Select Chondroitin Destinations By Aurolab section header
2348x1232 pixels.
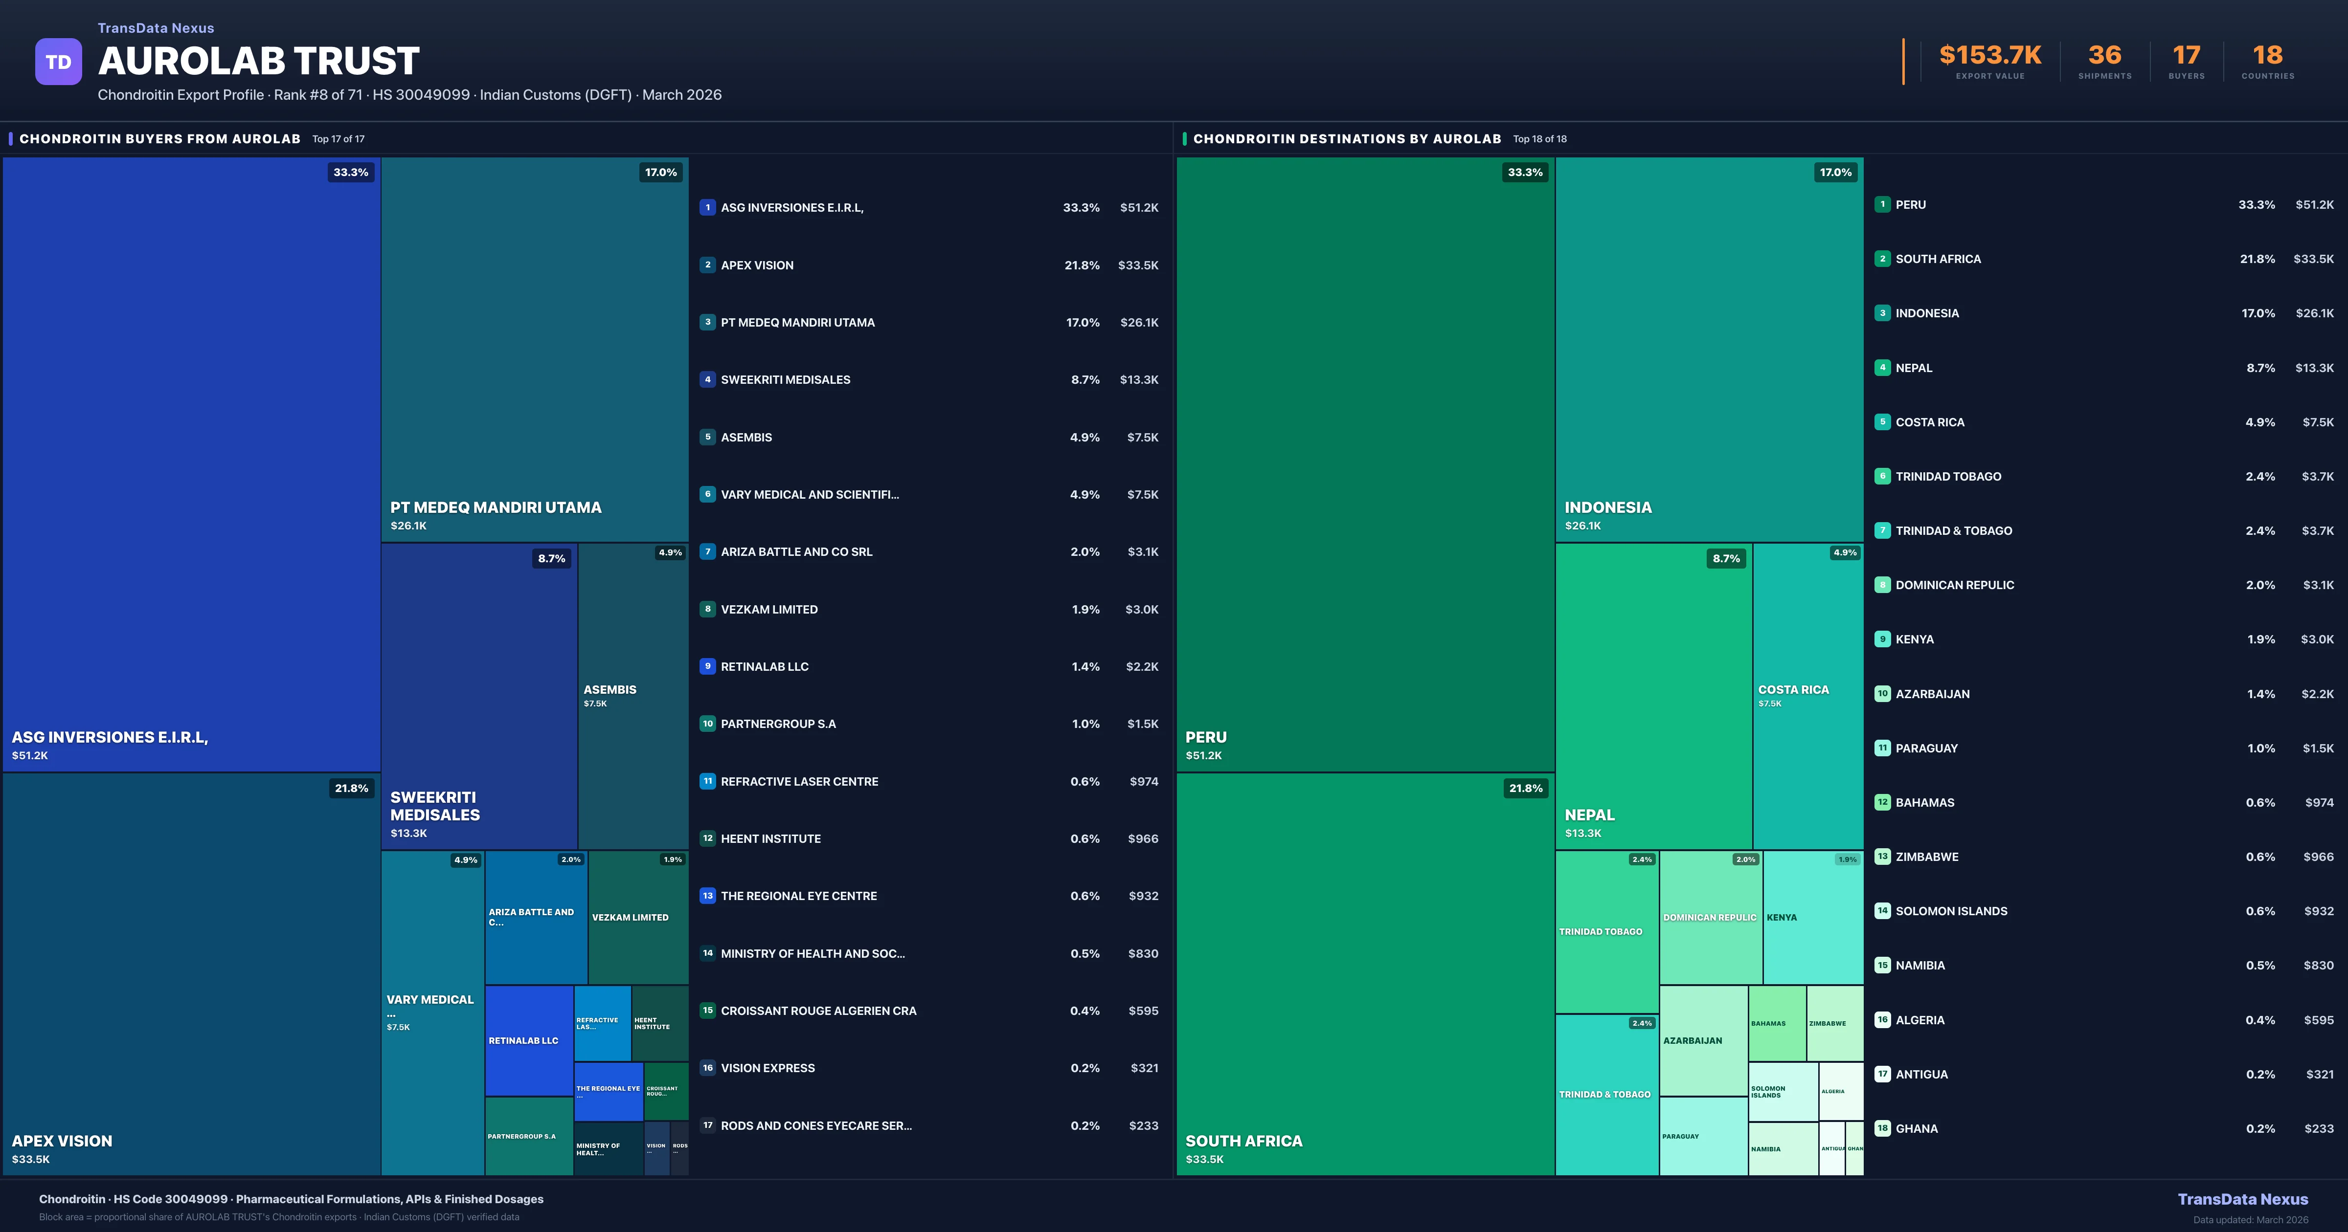click(1346, 138)
